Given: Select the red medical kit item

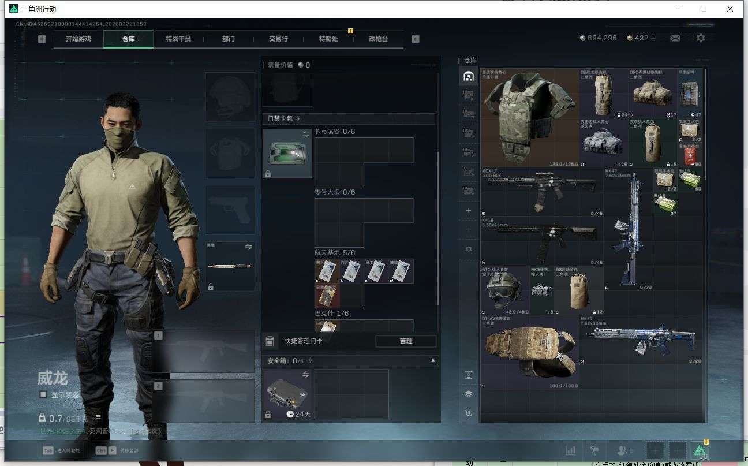Looking at the screenshot, I should coord(690,155).
